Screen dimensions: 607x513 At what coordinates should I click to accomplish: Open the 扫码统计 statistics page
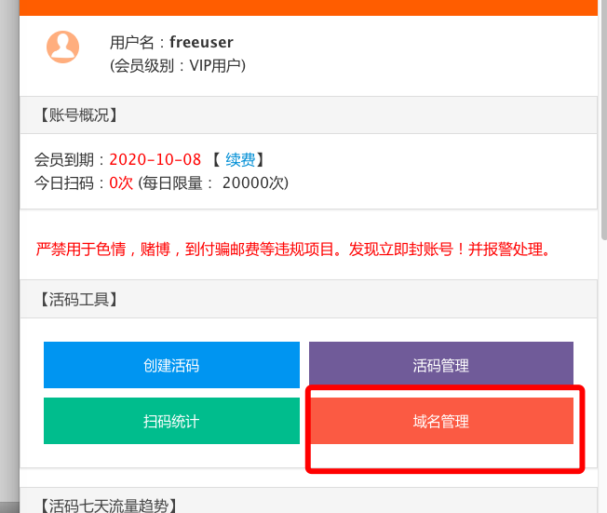tap(171, 421)
